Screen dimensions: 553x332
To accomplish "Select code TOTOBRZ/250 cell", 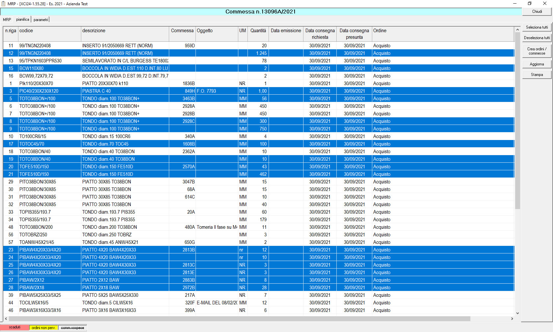I will pos(49,235).
